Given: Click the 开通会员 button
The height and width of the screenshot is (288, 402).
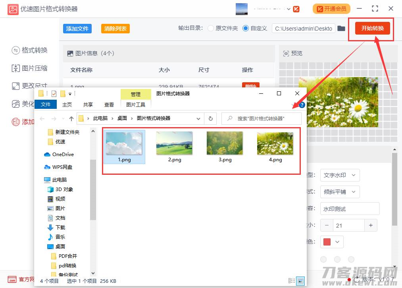Looking at the screenshot, I should point(331,9).
